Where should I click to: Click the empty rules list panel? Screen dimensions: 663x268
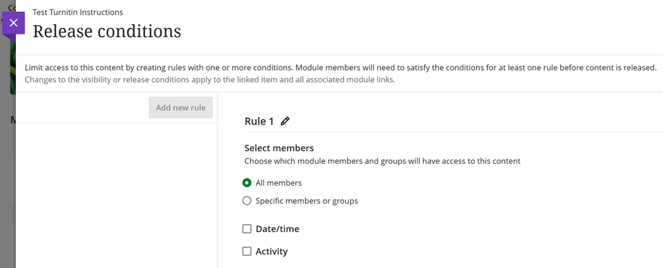(x=116, y=192)
